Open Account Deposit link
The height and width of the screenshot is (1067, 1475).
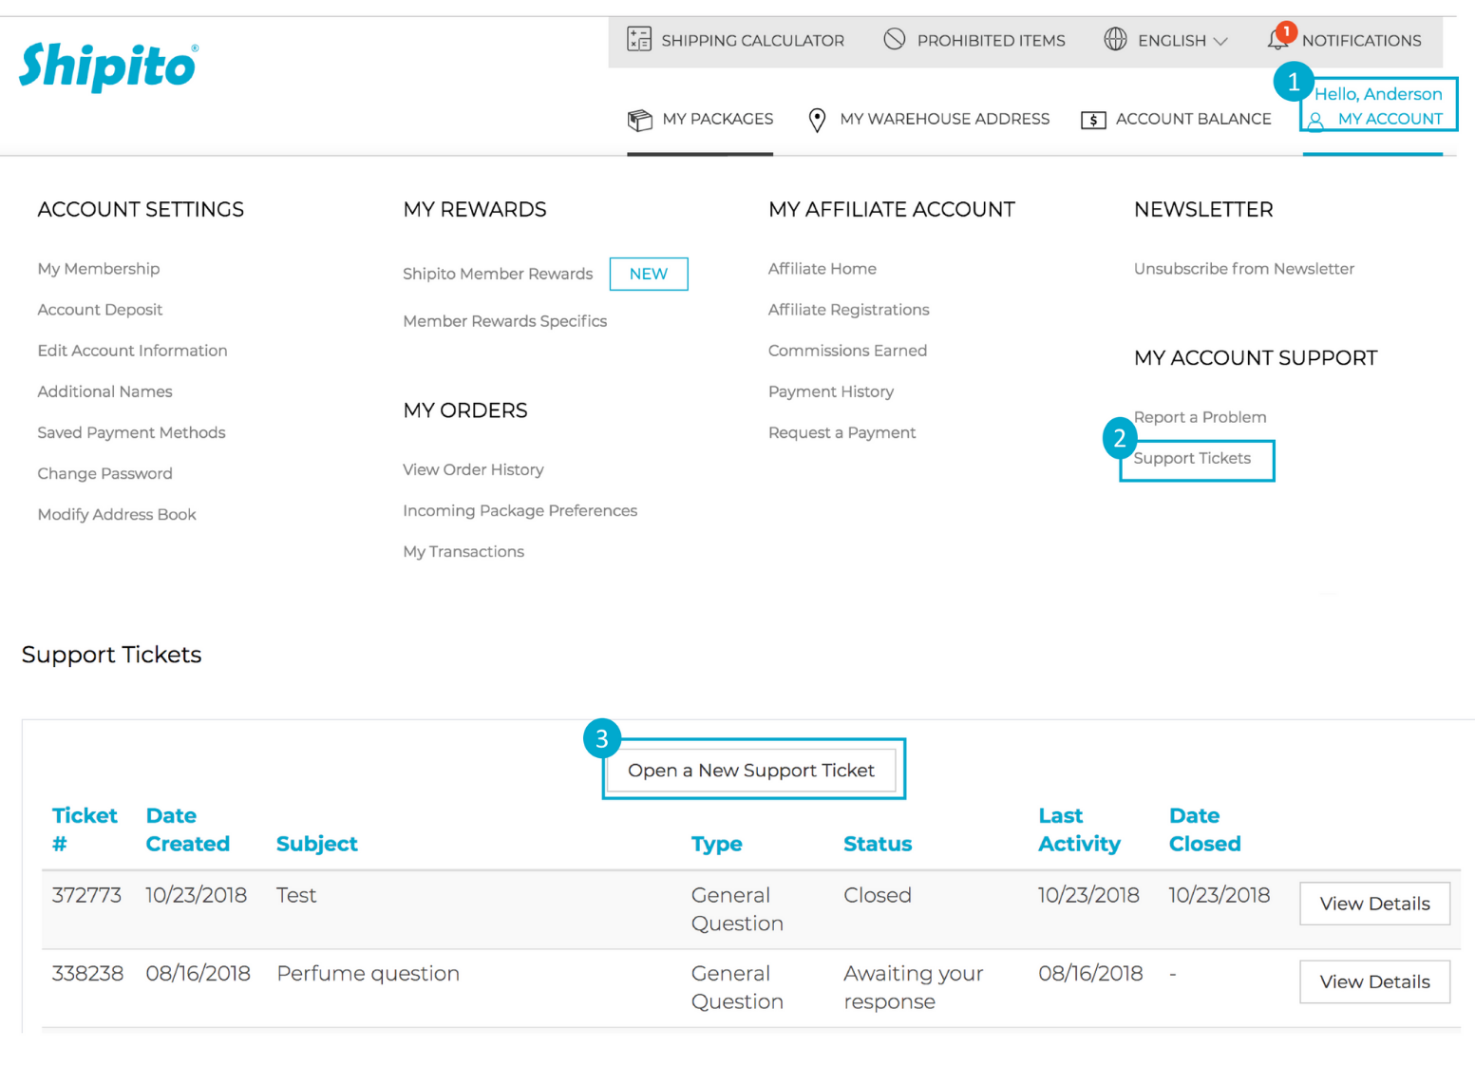100,310
